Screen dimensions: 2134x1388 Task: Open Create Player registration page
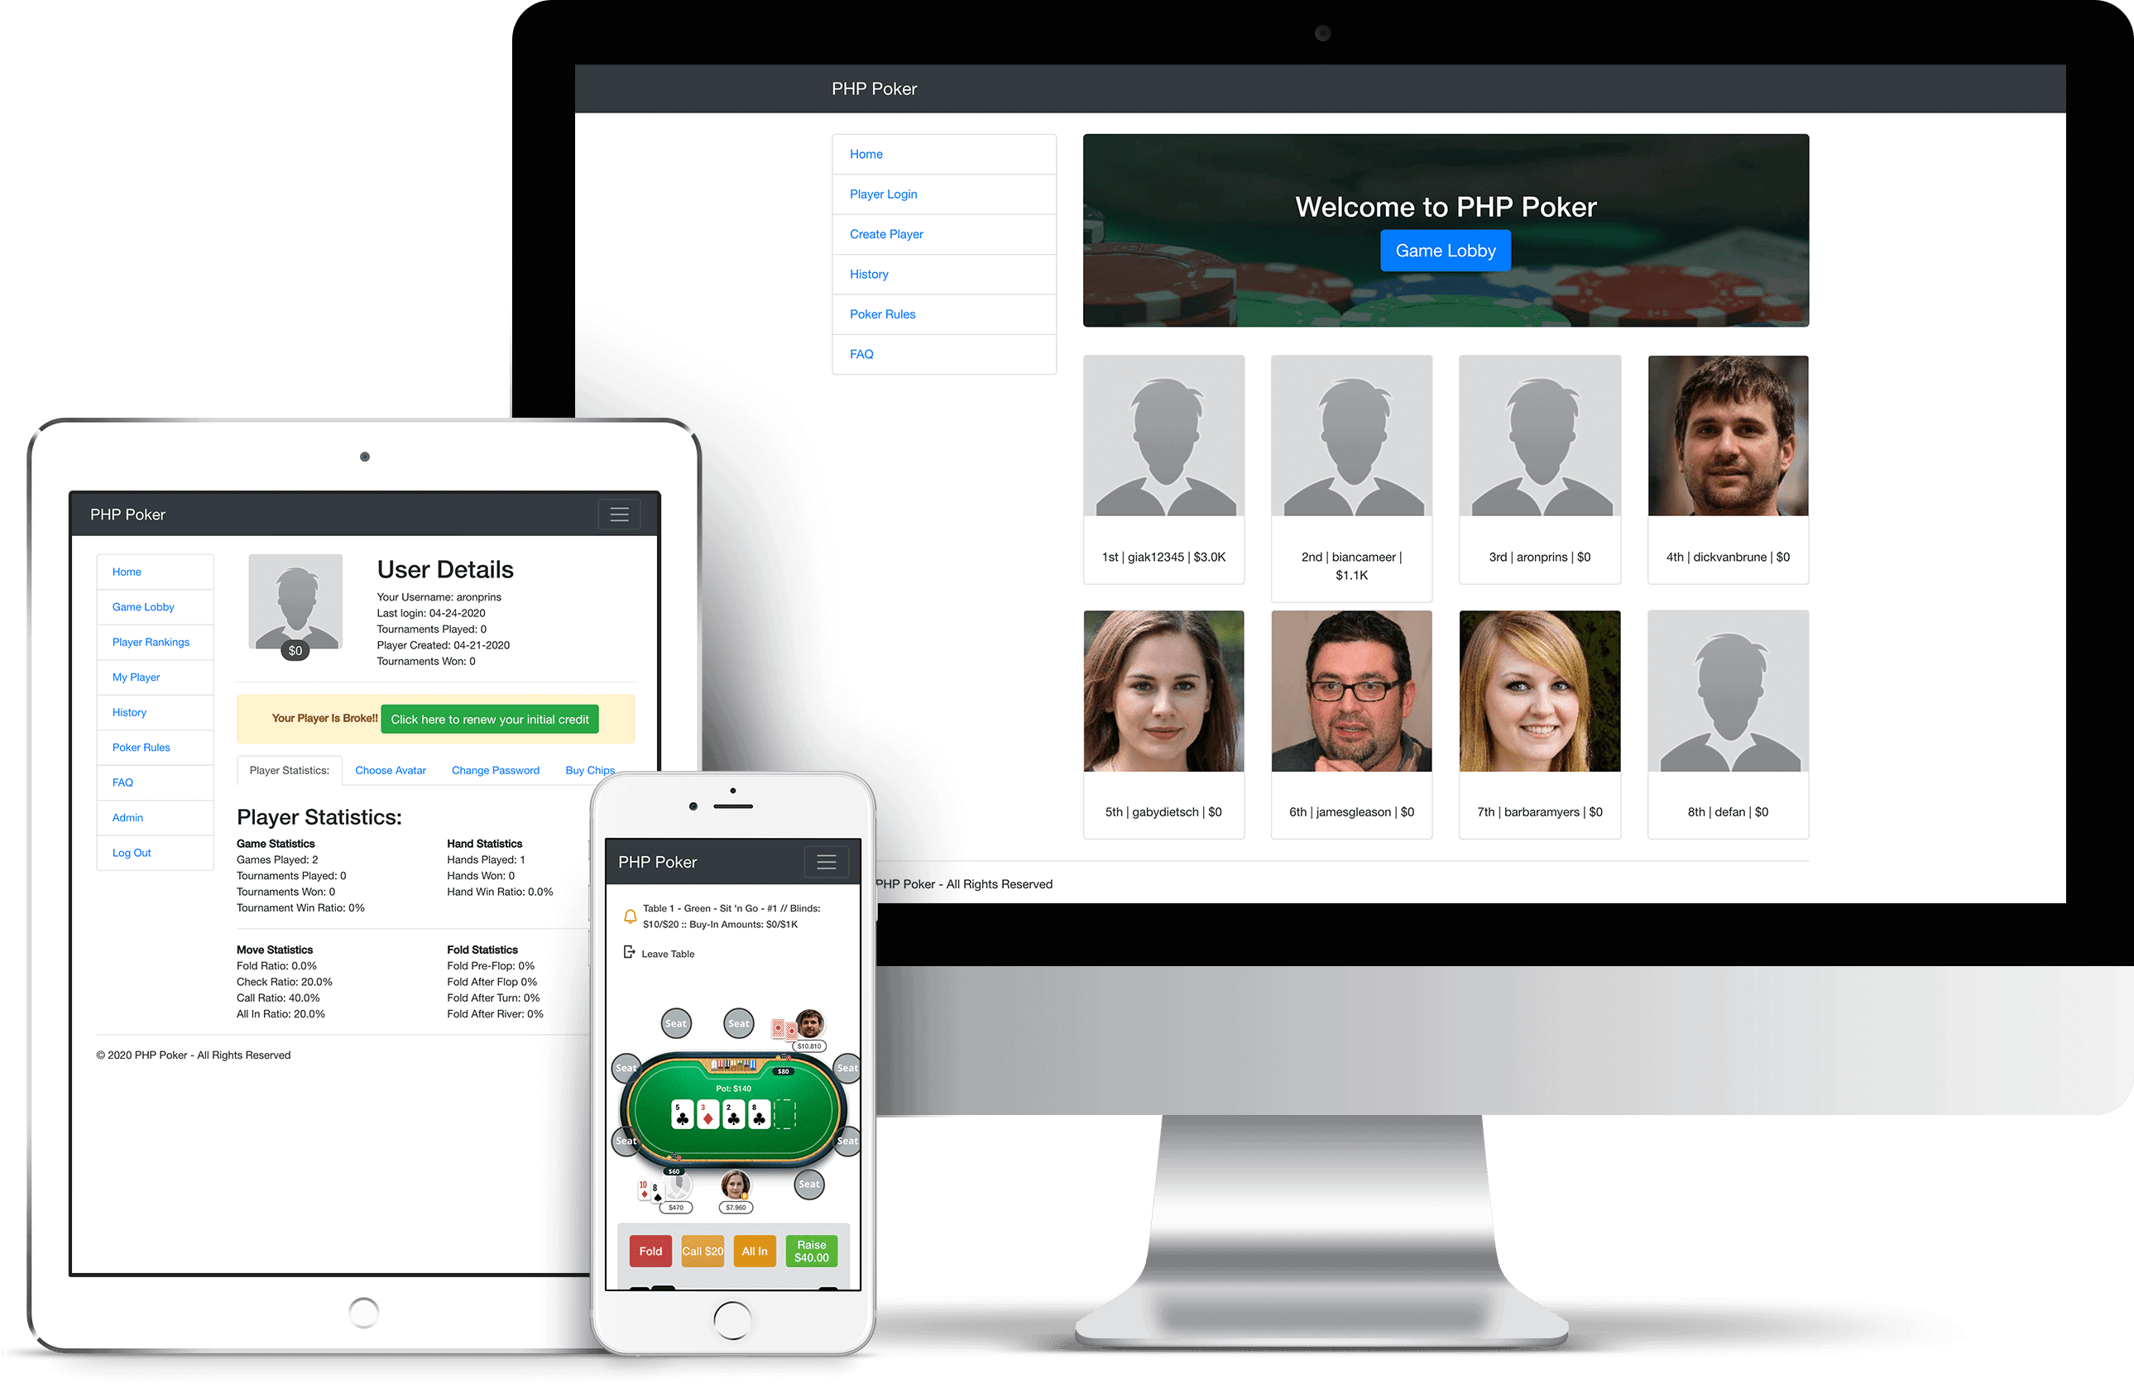coord(885,235)
